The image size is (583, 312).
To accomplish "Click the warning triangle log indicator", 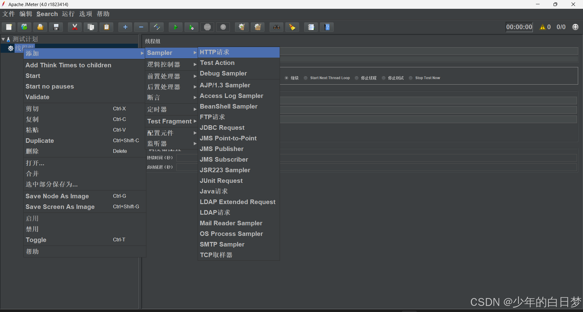I will pyautogui.click(x=542, y=27).
